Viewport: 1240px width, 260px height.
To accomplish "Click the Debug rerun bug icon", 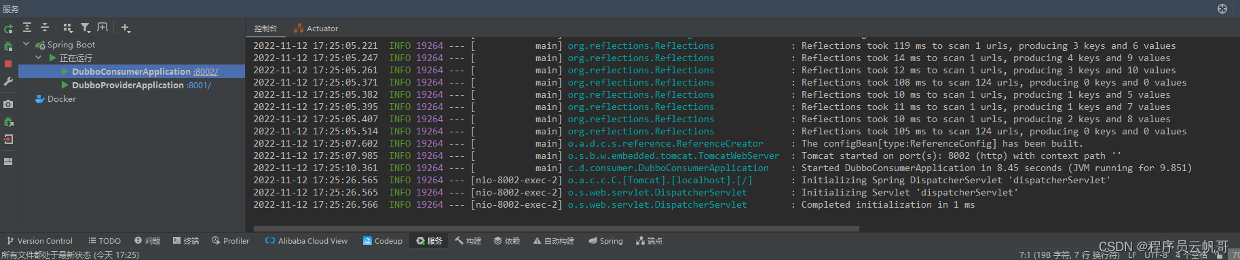I will (x=8, y=46).
